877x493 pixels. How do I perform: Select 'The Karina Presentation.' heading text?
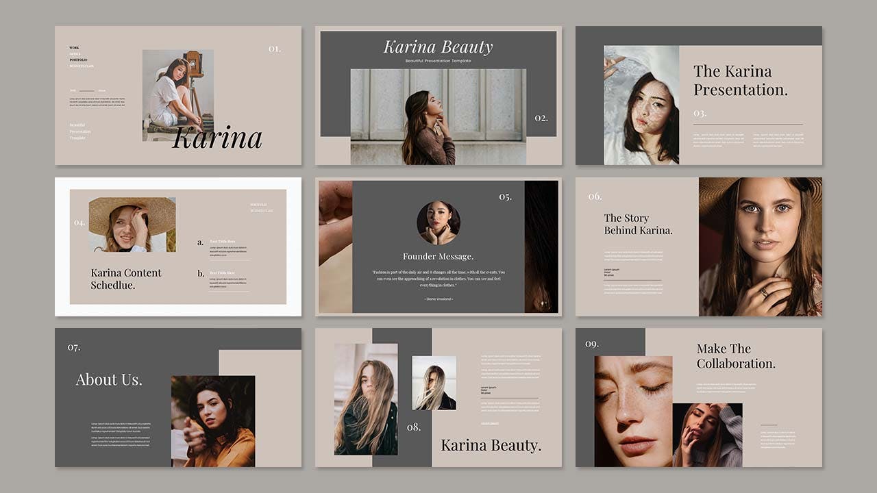tap(741, 80)
